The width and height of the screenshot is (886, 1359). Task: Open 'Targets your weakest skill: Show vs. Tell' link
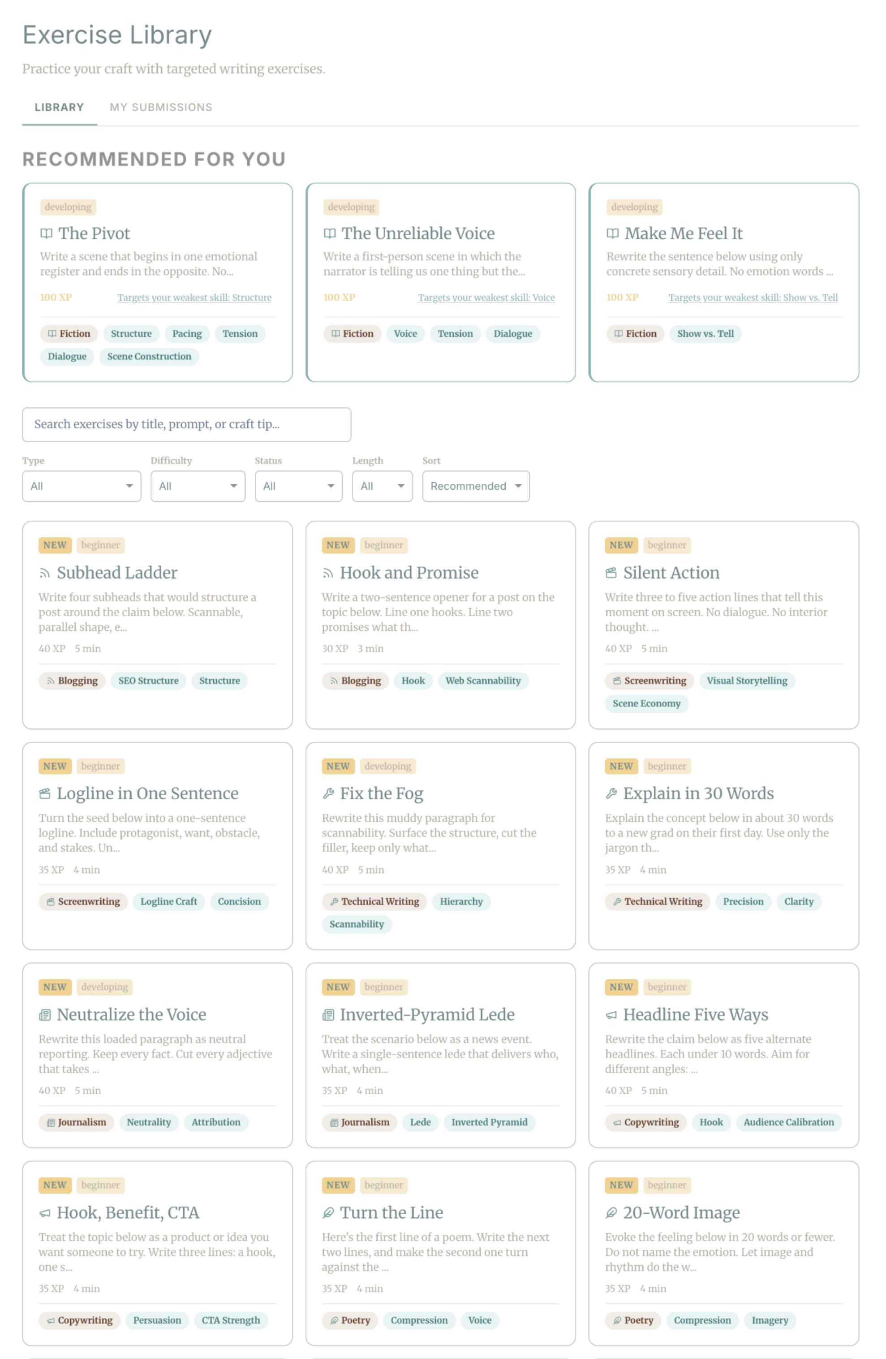[x=753, y=298]
